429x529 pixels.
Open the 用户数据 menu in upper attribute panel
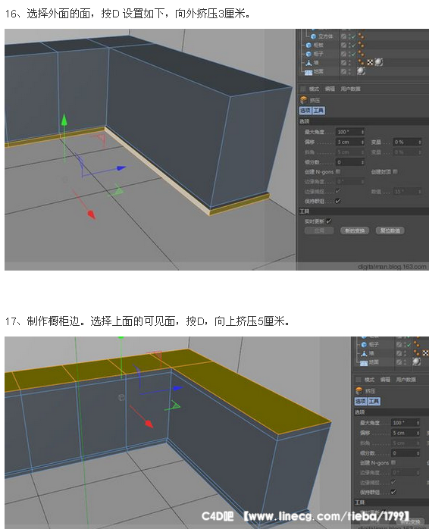(x=350, y=89)
